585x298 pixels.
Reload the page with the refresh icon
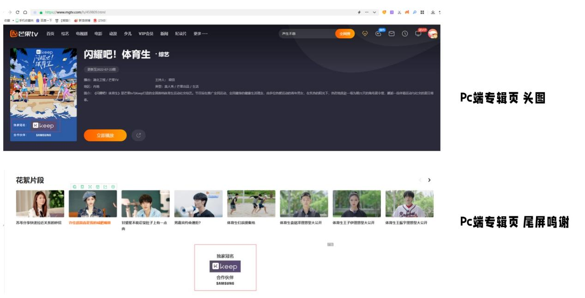coord(18,12)
